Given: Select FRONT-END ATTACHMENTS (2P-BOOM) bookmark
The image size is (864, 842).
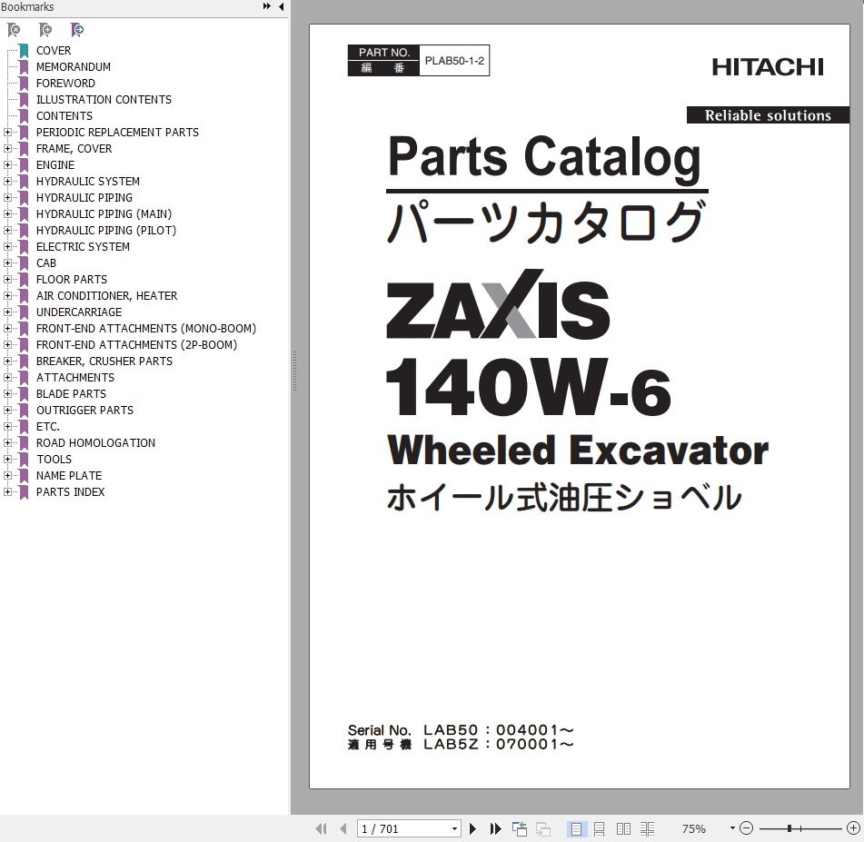Looking at the screenshot, I should click(x=136, y=345).
